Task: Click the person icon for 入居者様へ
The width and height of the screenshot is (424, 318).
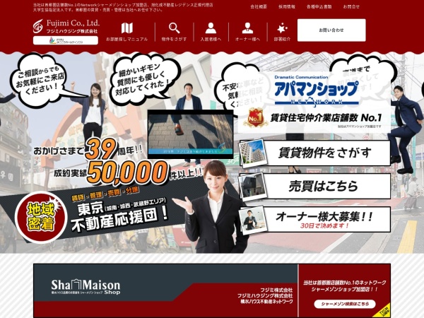Action: pyautogui.click(x=211, y=28)
